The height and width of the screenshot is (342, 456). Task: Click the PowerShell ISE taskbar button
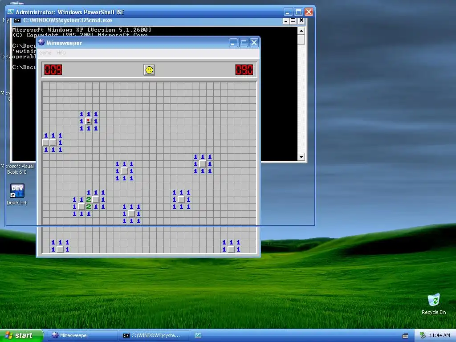[x=198, y=335]
